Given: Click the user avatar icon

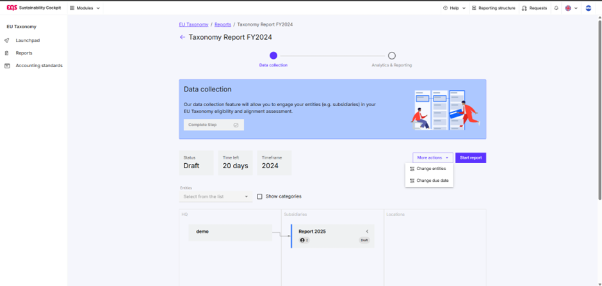Looking at the screenshot, I should (x=588, y=8).
